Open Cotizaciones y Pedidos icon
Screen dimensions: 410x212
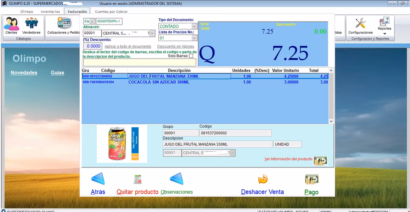65,23
